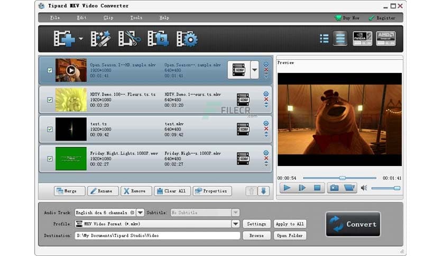Remove Open Season row with red X

266,70
